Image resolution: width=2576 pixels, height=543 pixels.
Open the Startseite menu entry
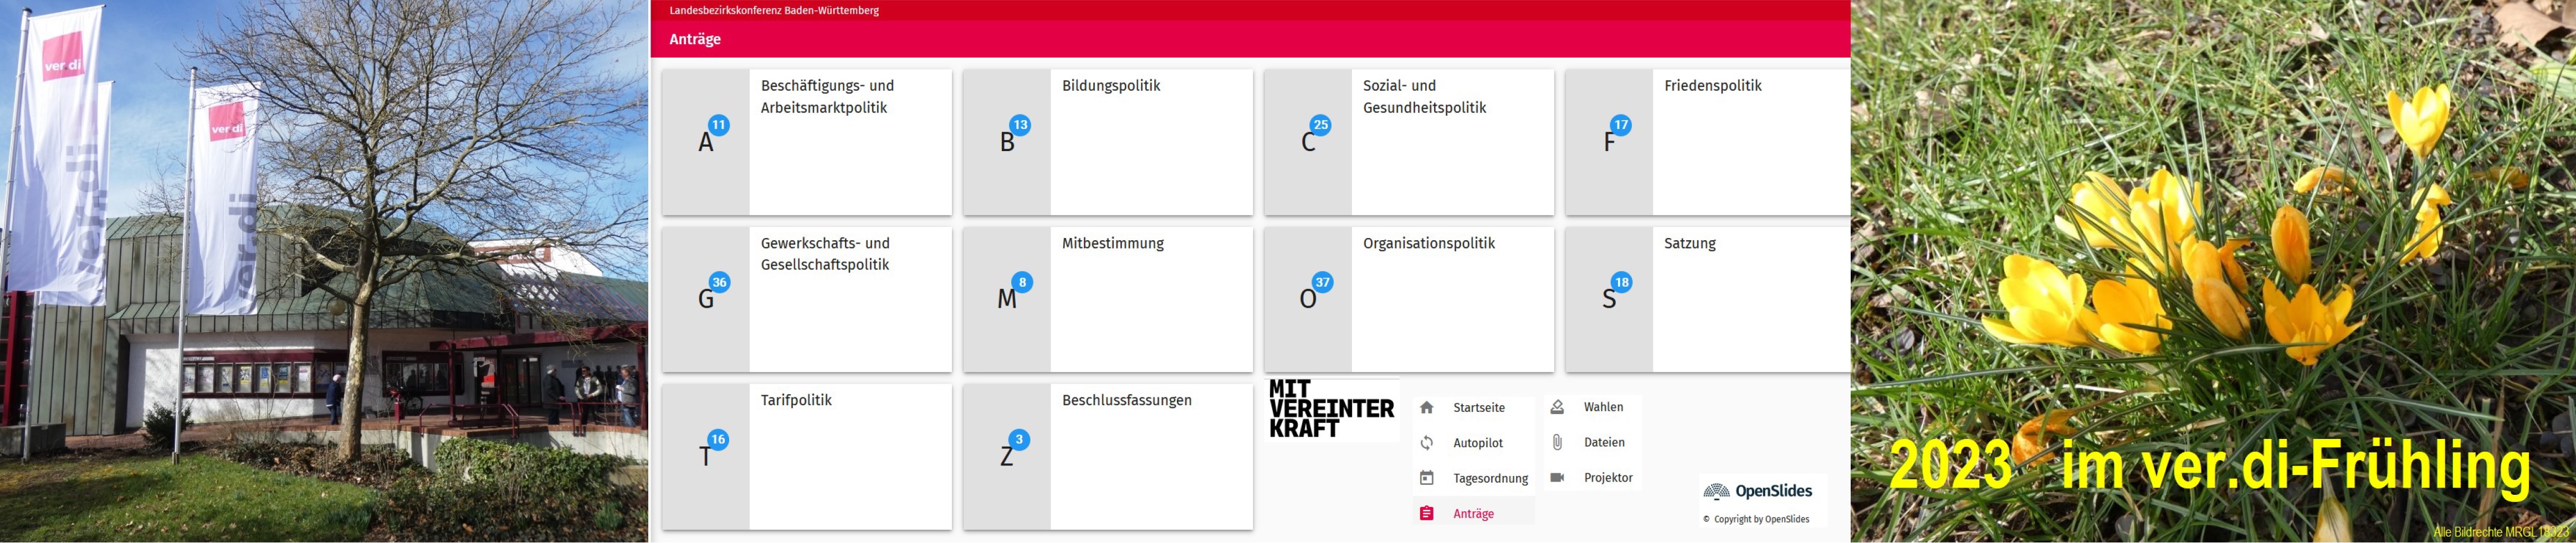(x=1478, y=407)
